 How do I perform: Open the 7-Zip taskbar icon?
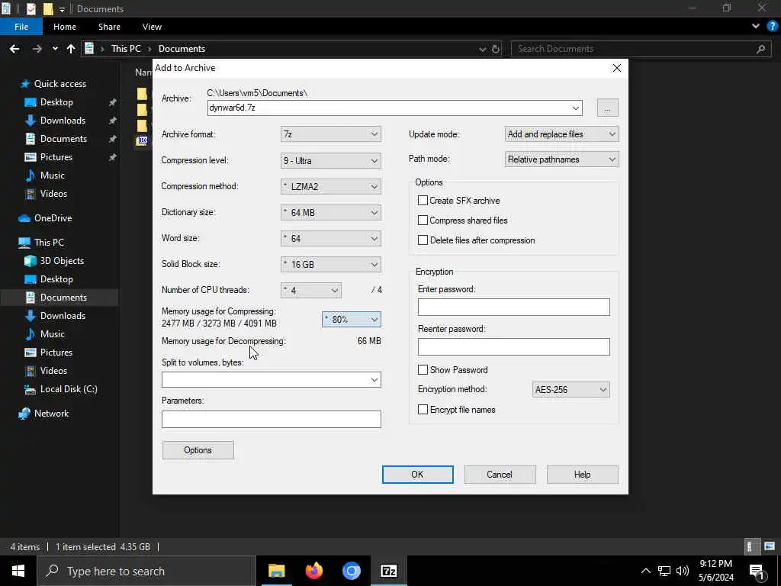tap(388, 571)
